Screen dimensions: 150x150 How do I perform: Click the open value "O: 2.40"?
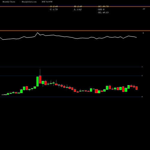click(54, 7)
